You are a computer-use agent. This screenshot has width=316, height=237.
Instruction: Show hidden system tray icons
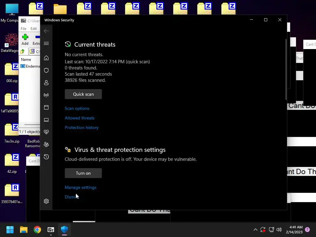click(x=255, y=230)
